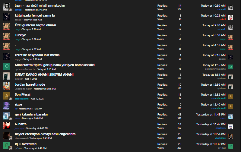Open thread 'kütahyada femcel varmı la'
Viewport: 241px width, 152px height.
point(35,15)
